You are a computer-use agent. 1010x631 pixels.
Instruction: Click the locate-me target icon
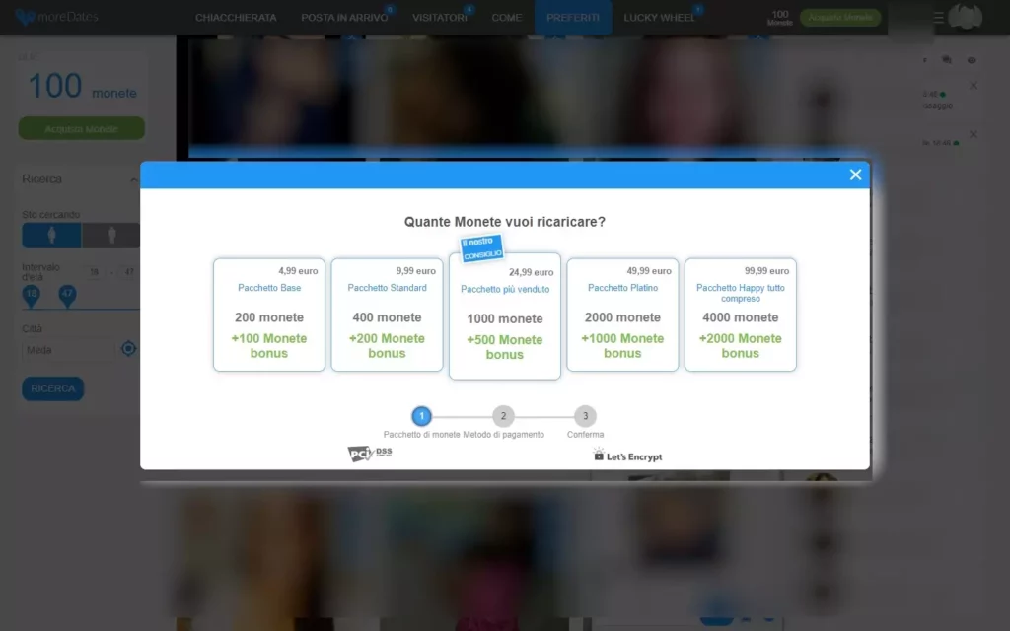[x=129, y=349]
